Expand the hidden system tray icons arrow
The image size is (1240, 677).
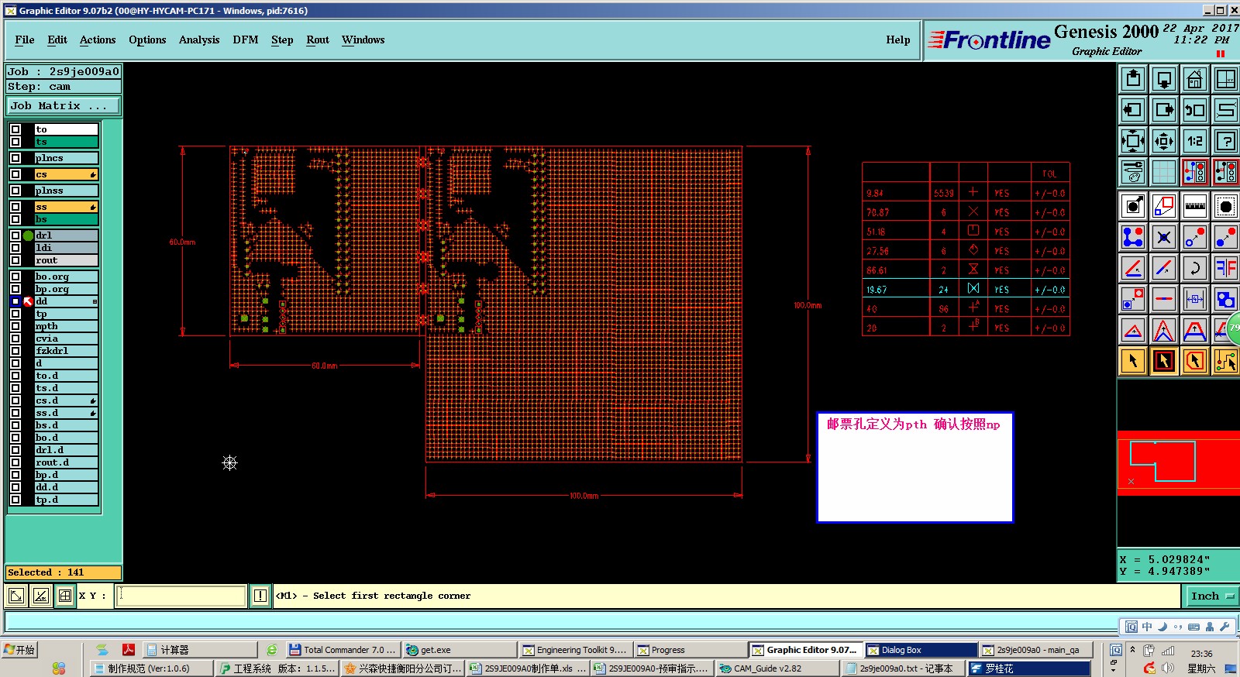(x=1132, y=650)
